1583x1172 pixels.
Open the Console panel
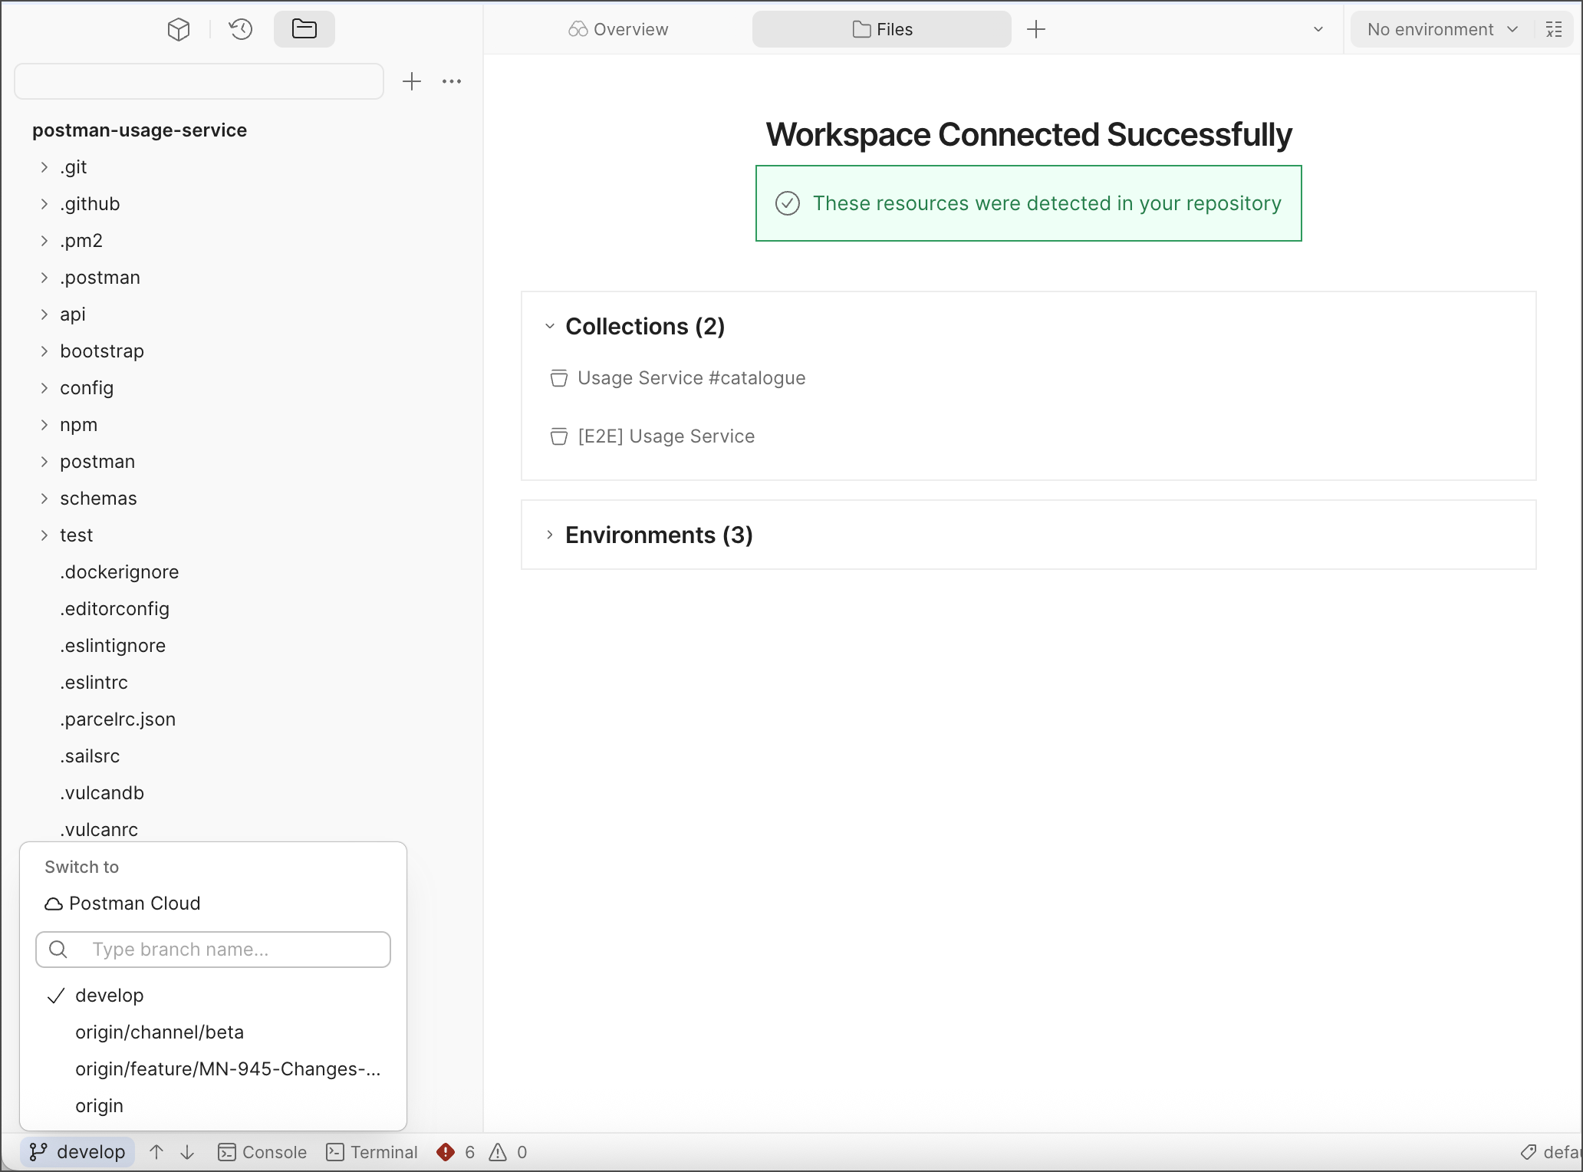click(262, 1152)
